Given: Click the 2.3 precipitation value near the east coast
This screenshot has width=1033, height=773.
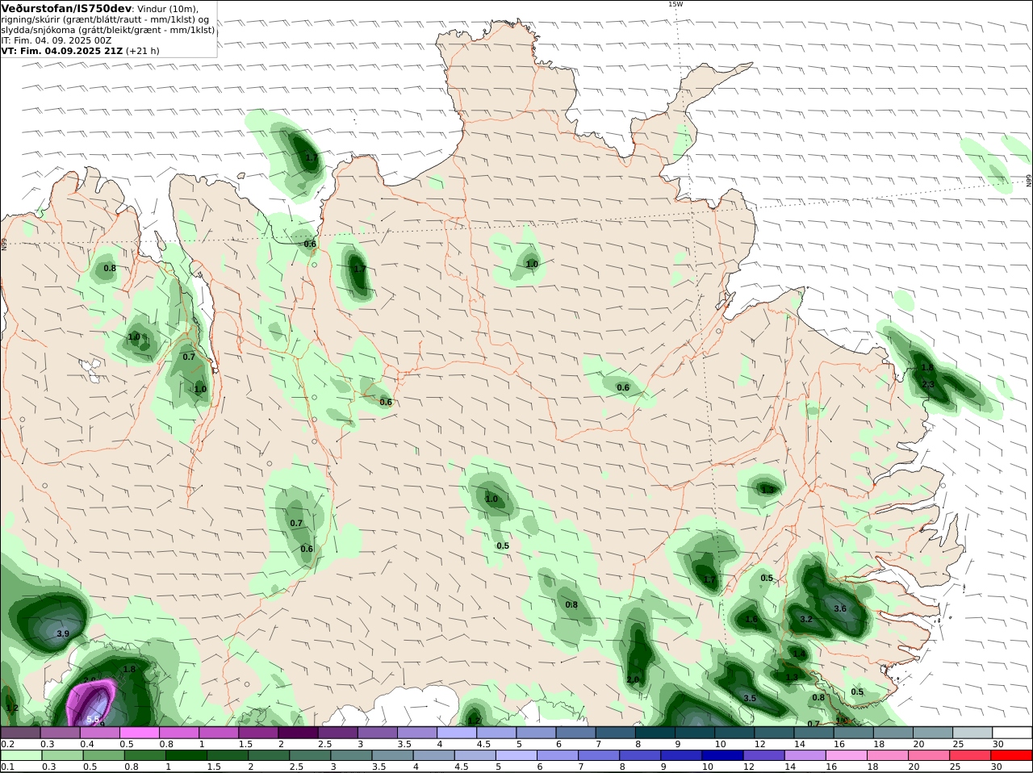Looking at the screenshot, I should pos(928,384).
